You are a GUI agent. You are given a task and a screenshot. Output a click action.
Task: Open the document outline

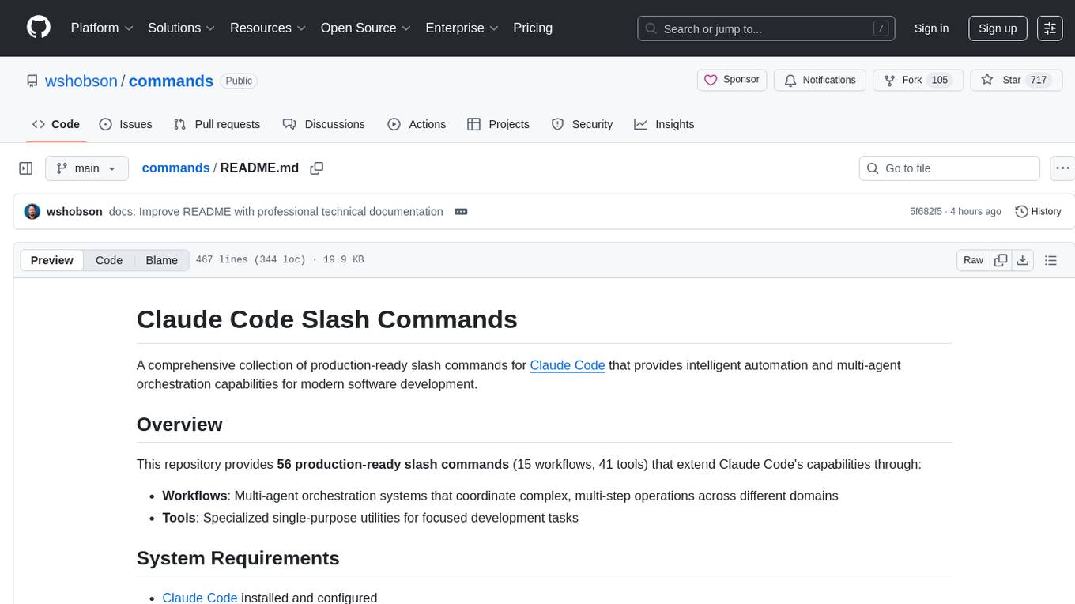pos(1050,260)
